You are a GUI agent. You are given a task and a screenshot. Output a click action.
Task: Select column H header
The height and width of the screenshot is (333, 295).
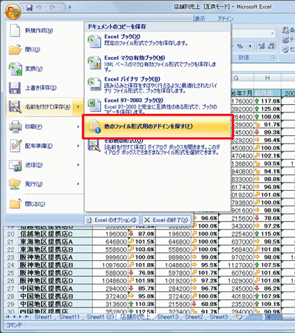tap(267, 78)
